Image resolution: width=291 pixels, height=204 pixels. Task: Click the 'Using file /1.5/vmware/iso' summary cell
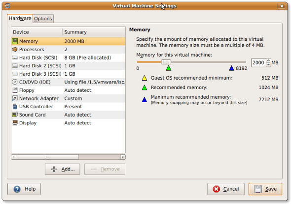coord(95,82)
